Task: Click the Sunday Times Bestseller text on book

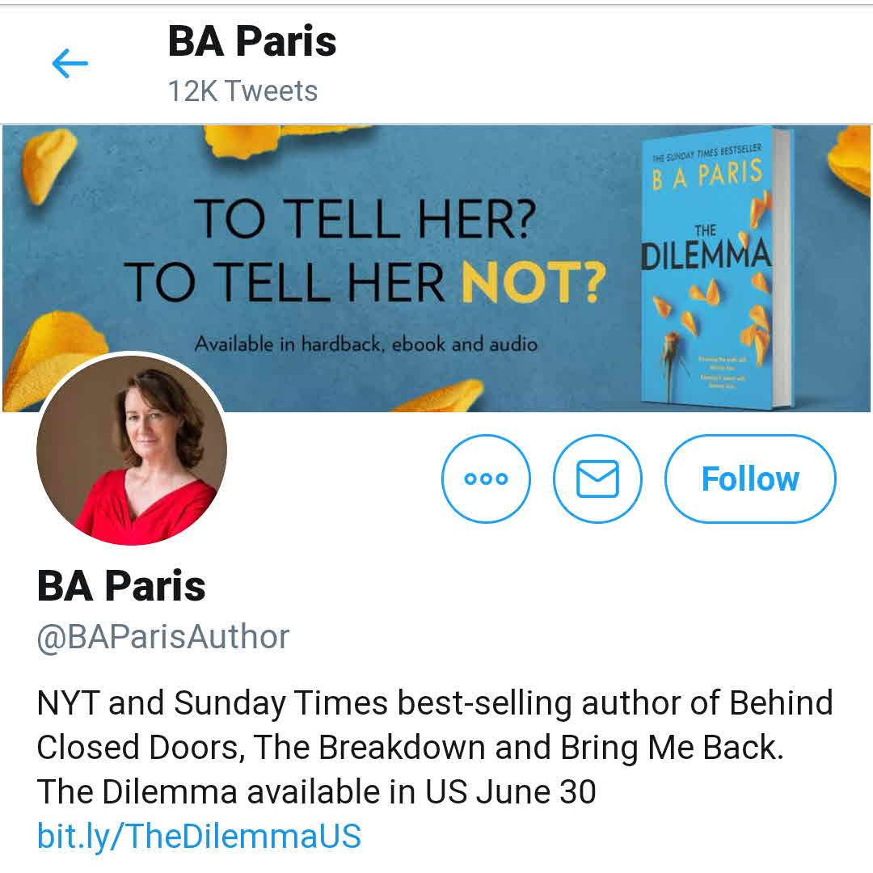Action: (706, 154)
